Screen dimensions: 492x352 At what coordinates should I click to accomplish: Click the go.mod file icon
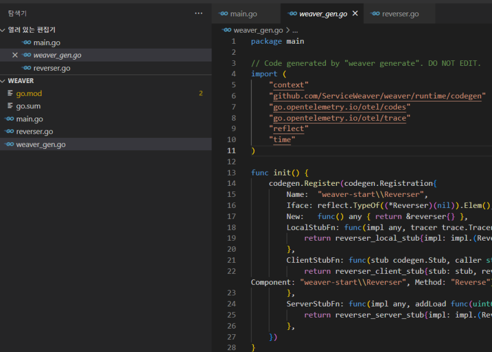pos(10,94)
